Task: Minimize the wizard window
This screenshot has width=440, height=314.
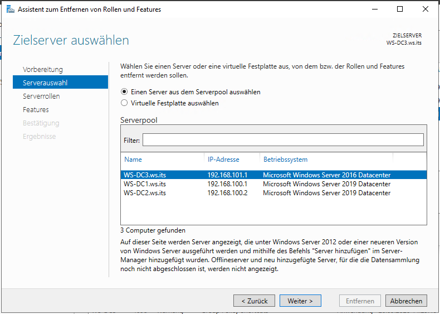Action: (375, 9)
